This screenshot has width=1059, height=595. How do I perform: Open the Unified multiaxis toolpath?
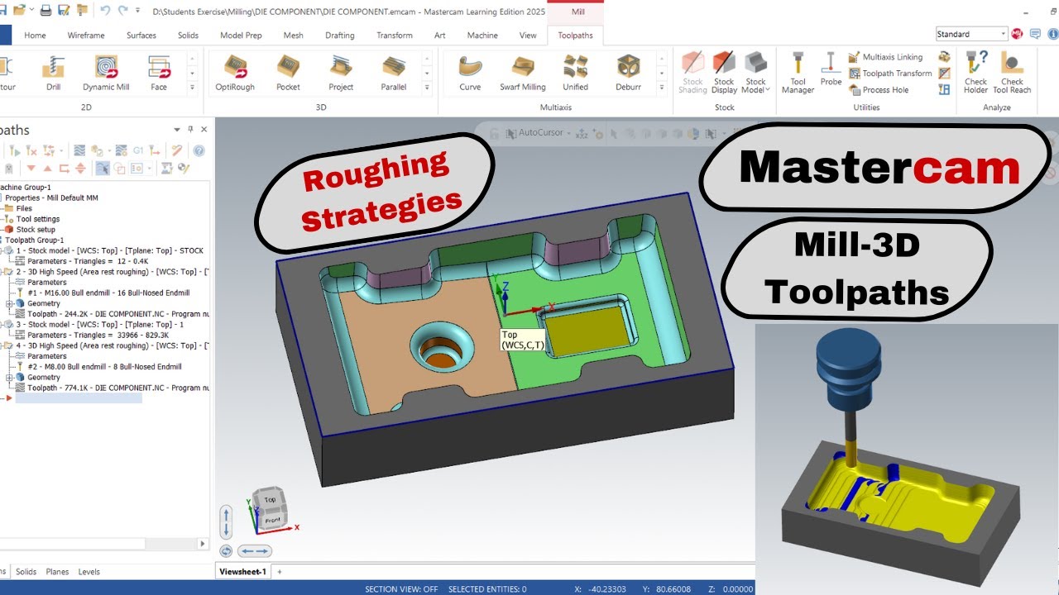576,73
